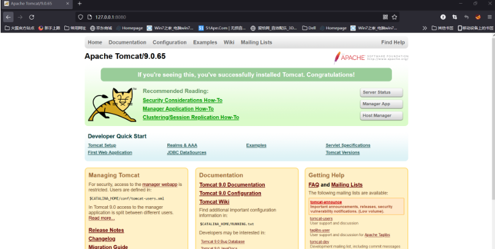The width and height of the screenshot is (495, 249).
Task: Expand the 常用网址 bookmark folder
Action: point(75,28)
